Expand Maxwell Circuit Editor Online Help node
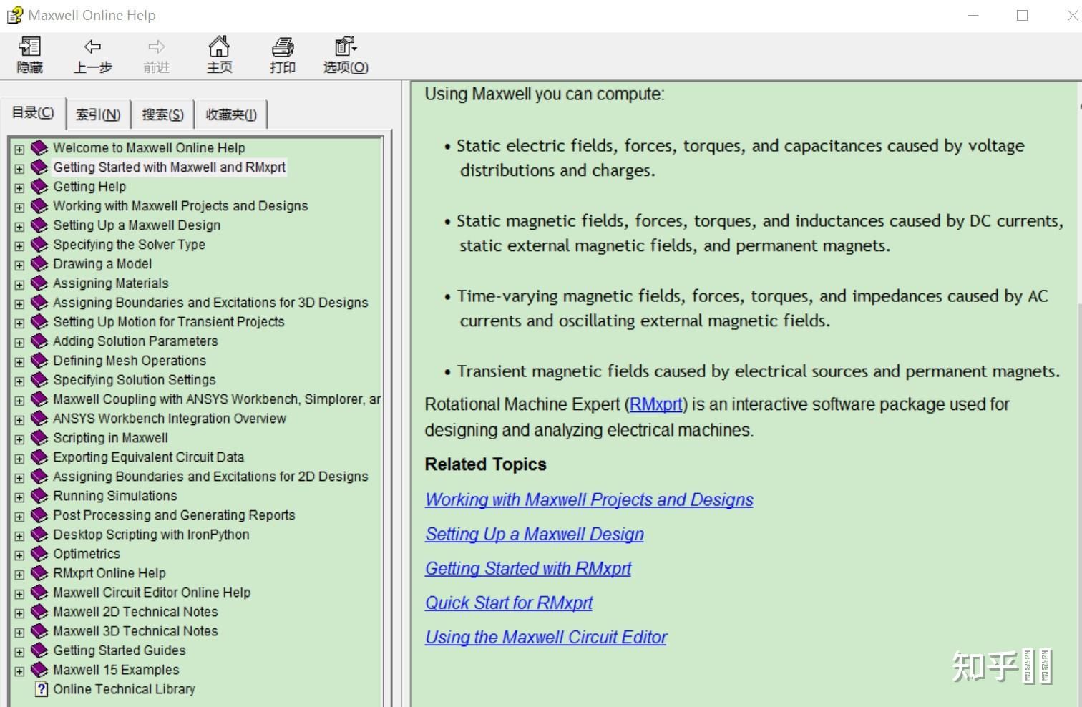Screen dimensions: 1082x707 tap(19, 594)
